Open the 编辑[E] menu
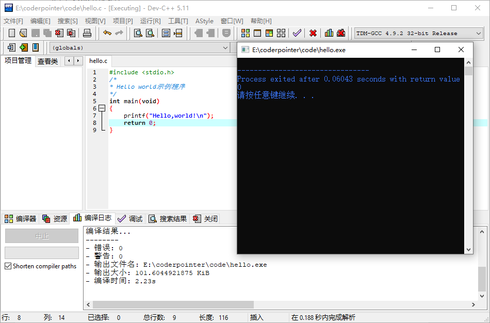 click(40, 21)
